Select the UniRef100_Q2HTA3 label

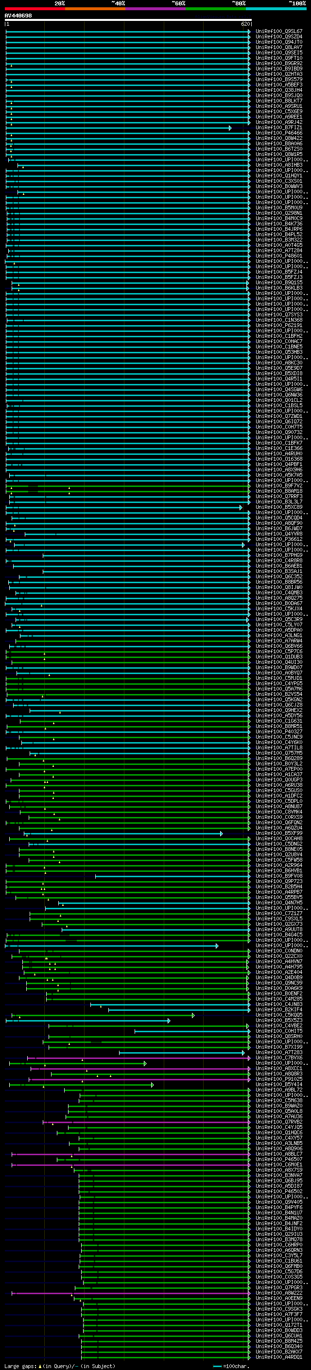(x=279, y=74)
